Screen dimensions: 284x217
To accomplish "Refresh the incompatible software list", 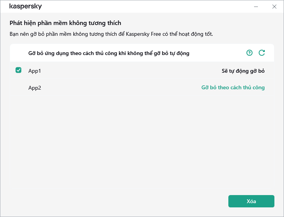I will tap(262, 53).
